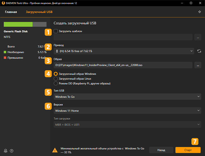Maximize the DAEMON Tools Ultra window
Image resolution: width=205 pixels, height=156 pixels.
pyautogui.click(x=191, y=3)
